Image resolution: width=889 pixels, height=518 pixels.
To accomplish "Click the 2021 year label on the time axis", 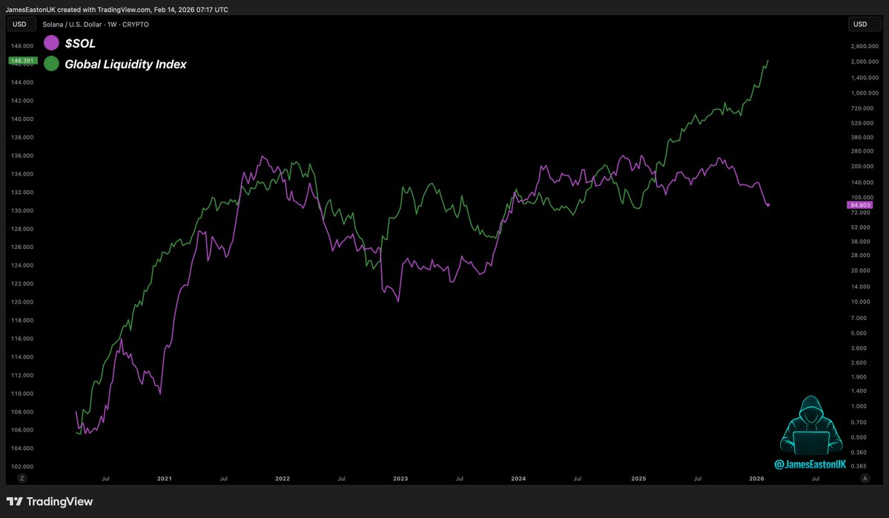I will pyautogui.click(x=164, y=479).
